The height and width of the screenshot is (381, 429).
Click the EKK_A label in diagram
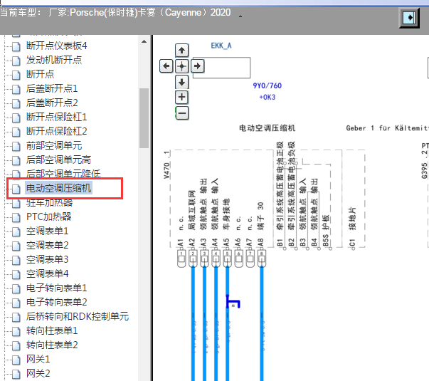[x=221, y=46]
